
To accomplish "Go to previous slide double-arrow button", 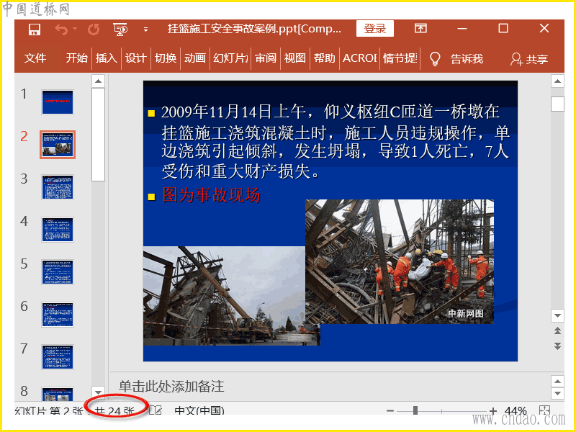I will click(557, 331).
